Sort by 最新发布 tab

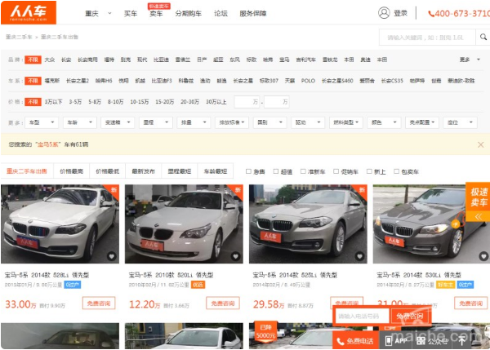pyautogui.click(x=143, y=171)
